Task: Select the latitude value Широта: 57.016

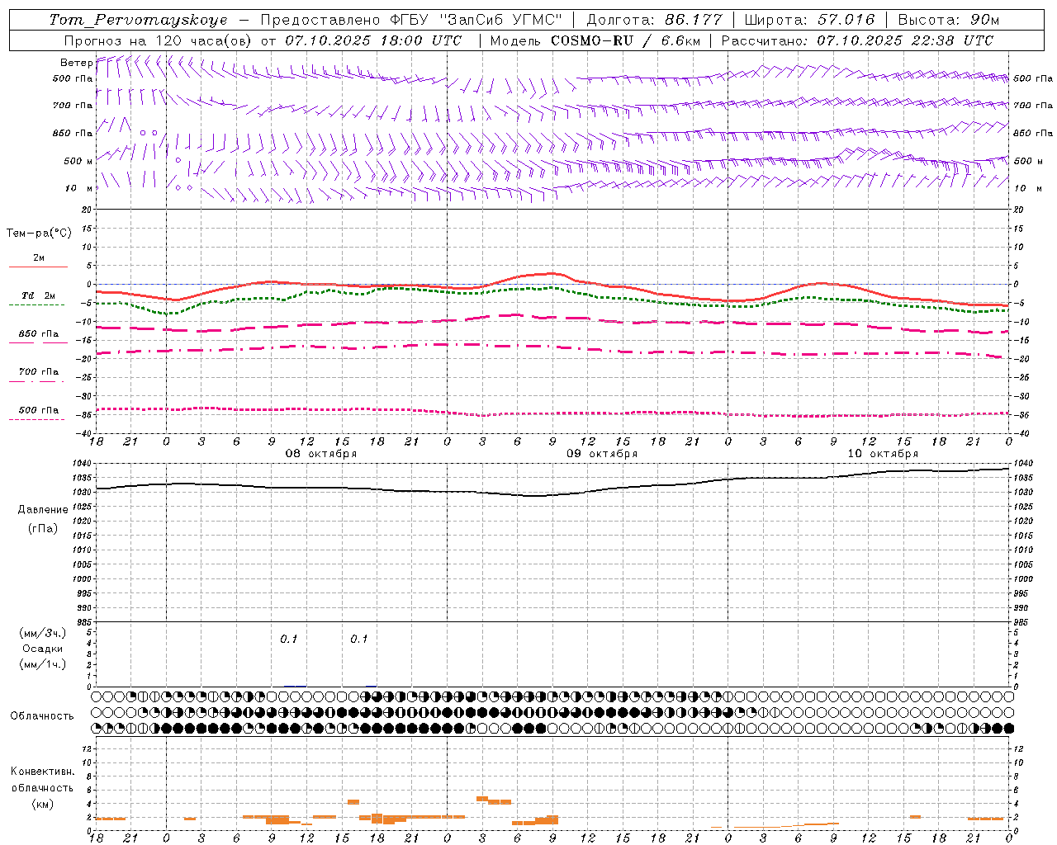Action: click(x=809, y=20)
